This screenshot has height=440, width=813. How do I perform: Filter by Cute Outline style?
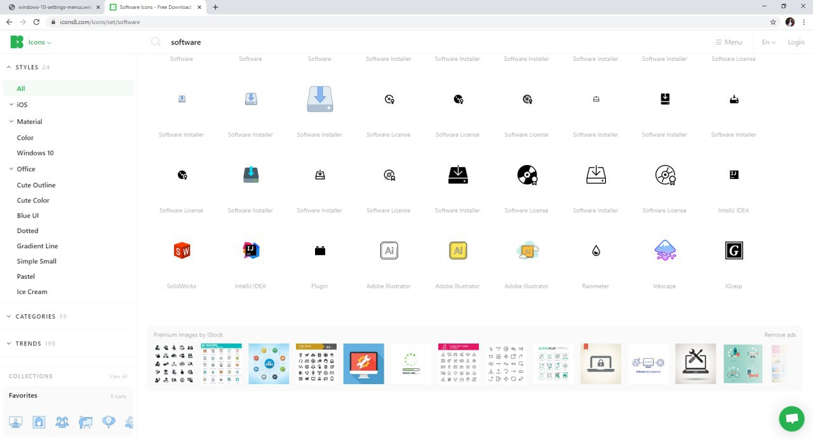[36, 185]
